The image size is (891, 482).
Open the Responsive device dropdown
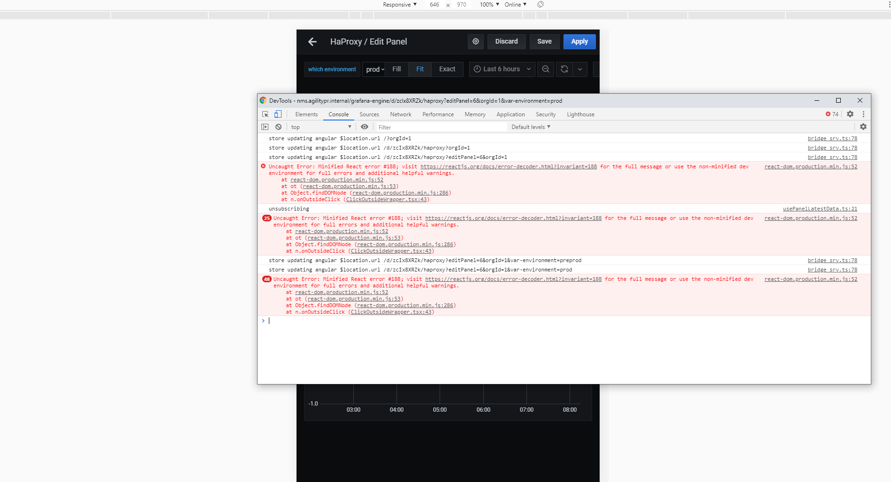coord(399,5)
